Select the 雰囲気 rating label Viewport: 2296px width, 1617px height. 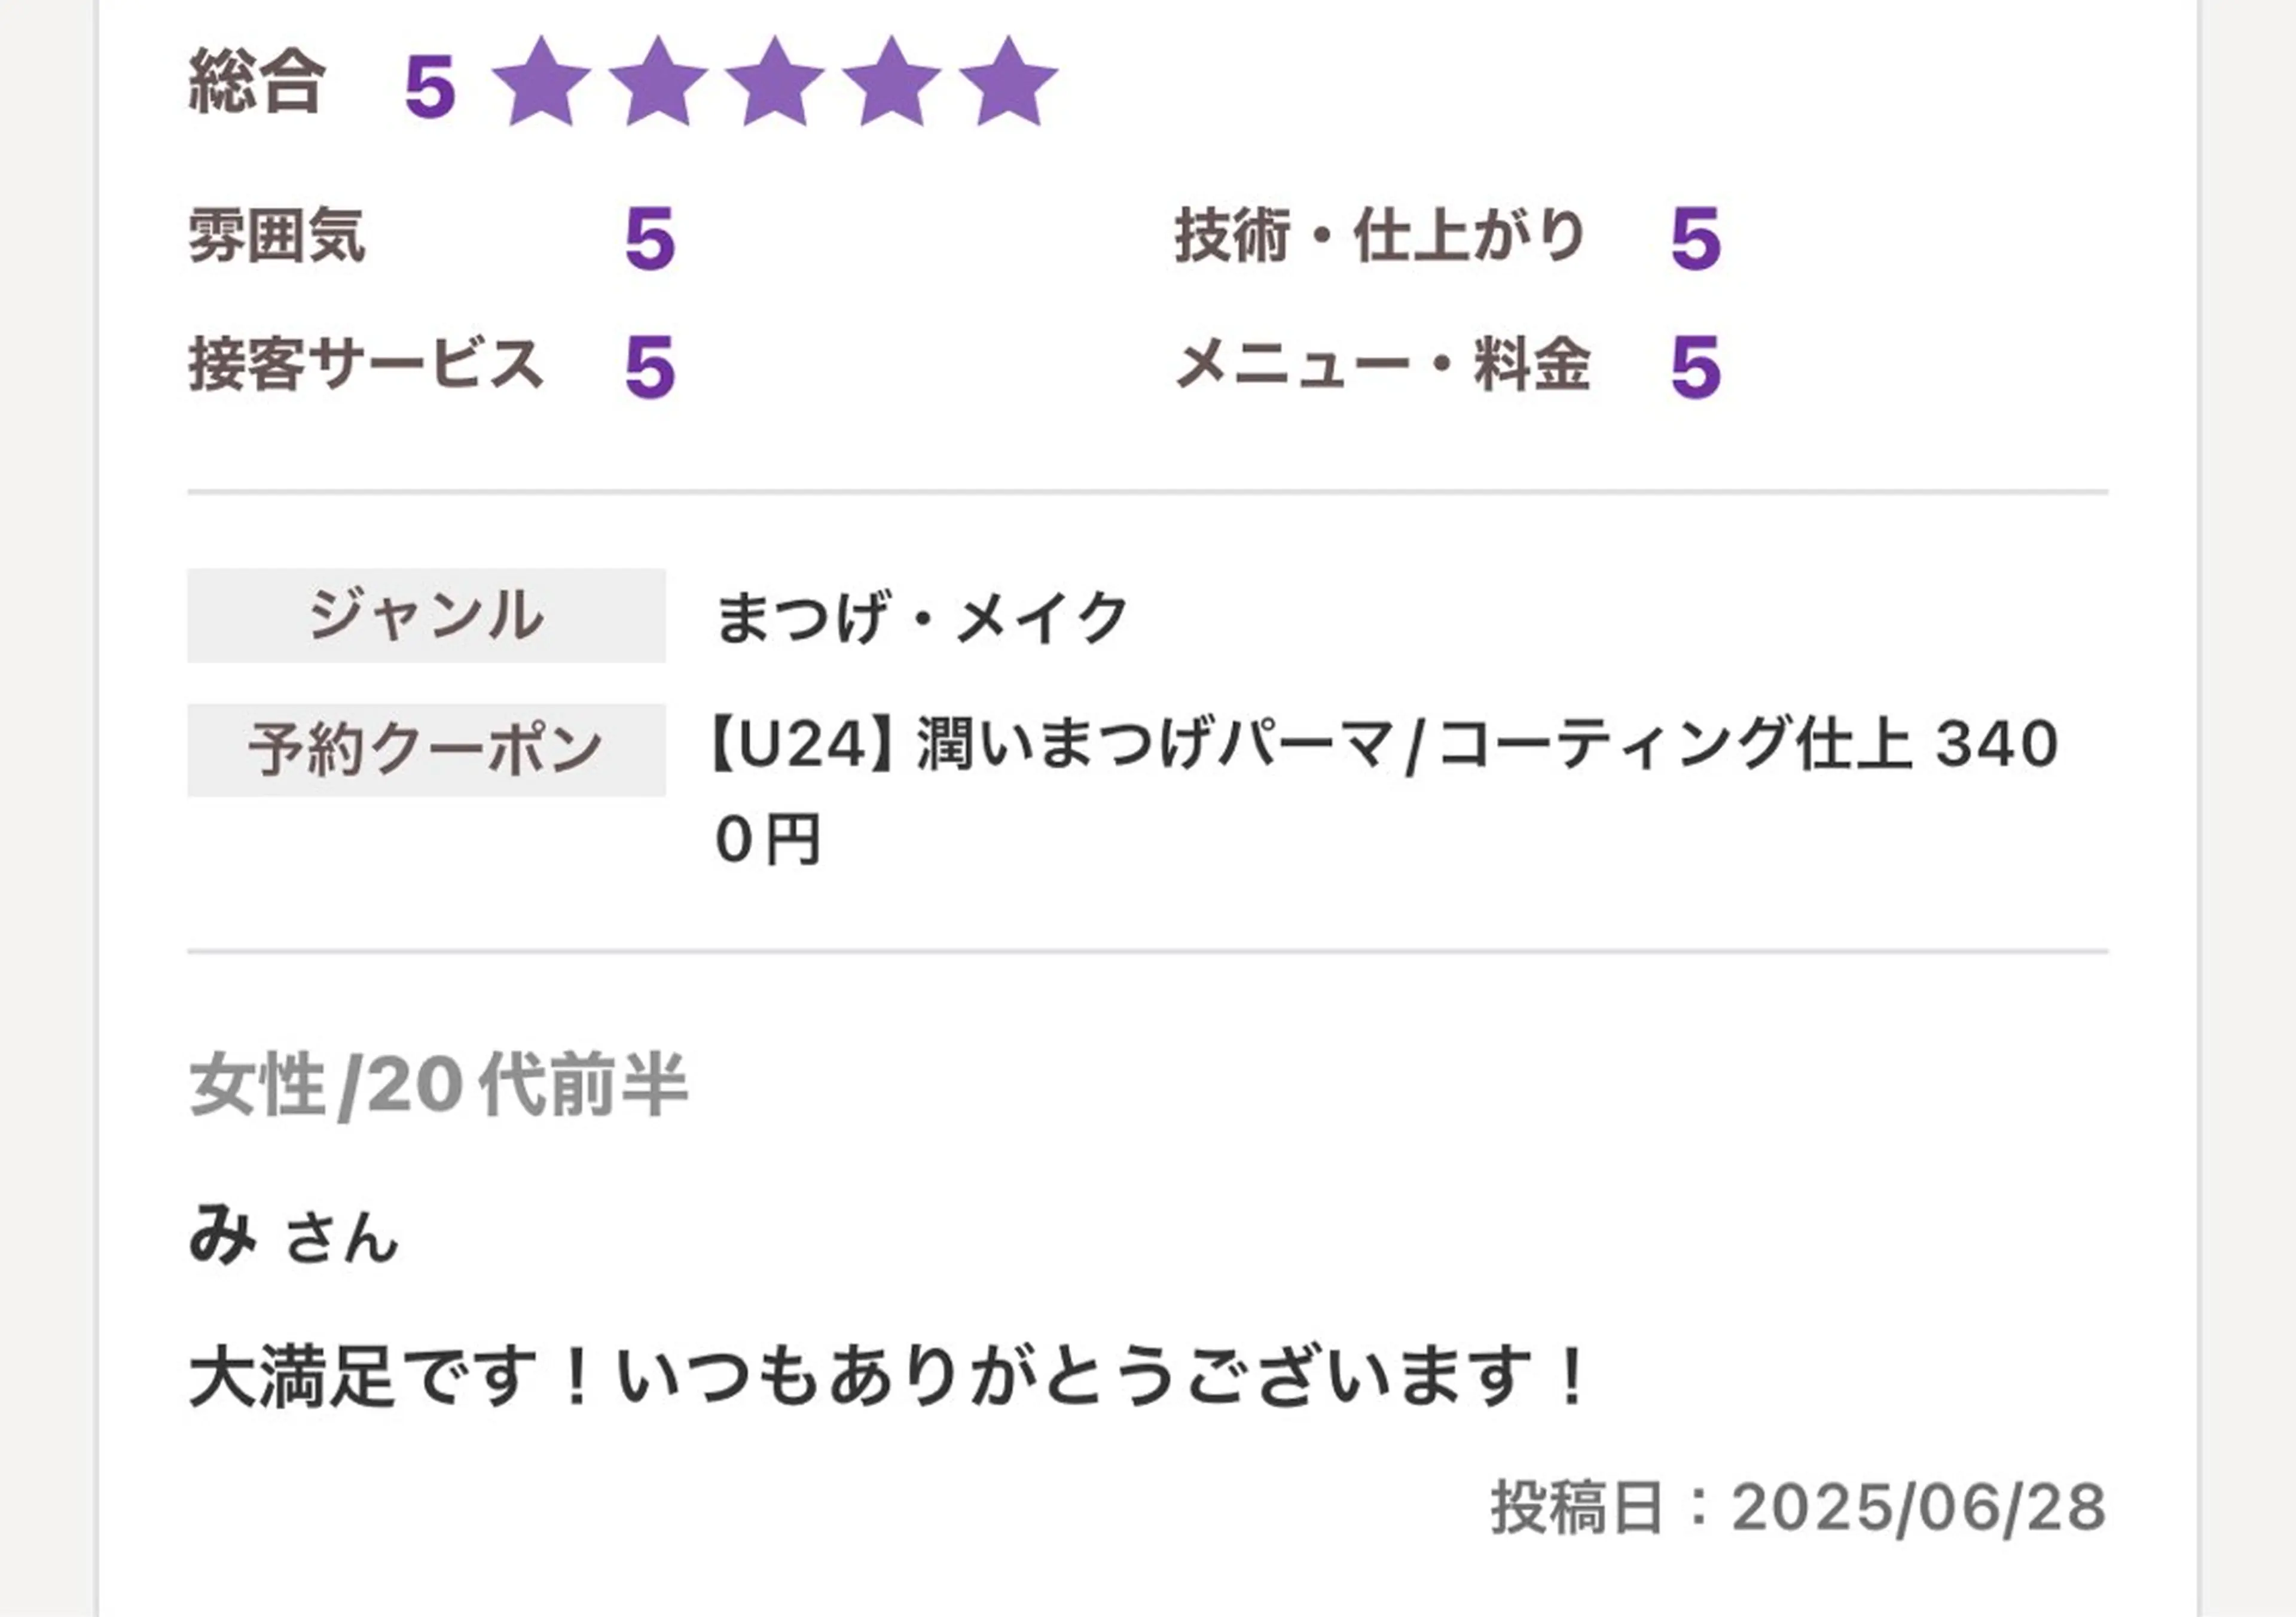[277, 236]
